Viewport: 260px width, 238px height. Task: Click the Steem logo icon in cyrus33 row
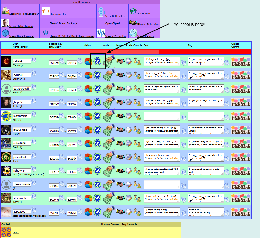(97, 75)
